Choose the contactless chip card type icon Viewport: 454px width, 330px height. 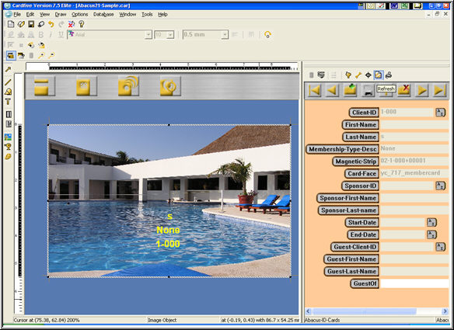coord(128,86)
